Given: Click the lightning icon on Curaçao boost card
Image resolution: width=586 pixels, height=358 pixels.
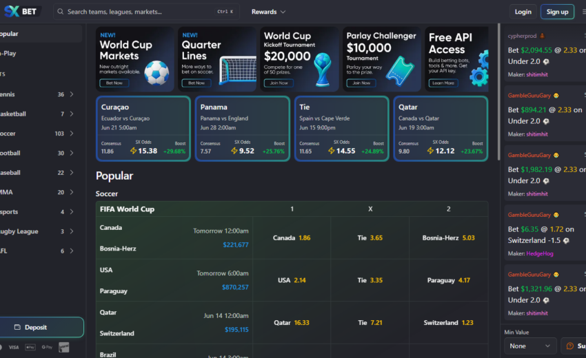Looking at the screenshot, I should click(134, 151).
